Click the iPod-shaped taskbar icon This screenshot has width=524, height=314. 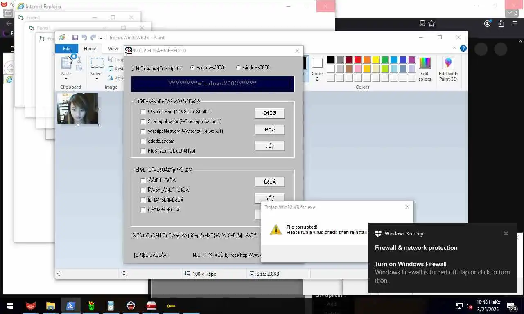tap(111, 305)
